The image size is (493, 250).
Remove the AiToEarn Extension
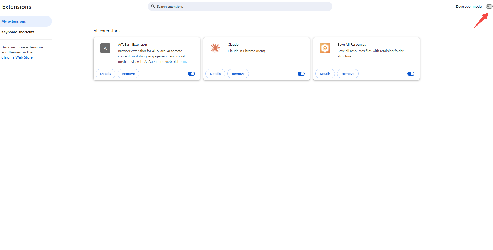(x=128, y=74)
